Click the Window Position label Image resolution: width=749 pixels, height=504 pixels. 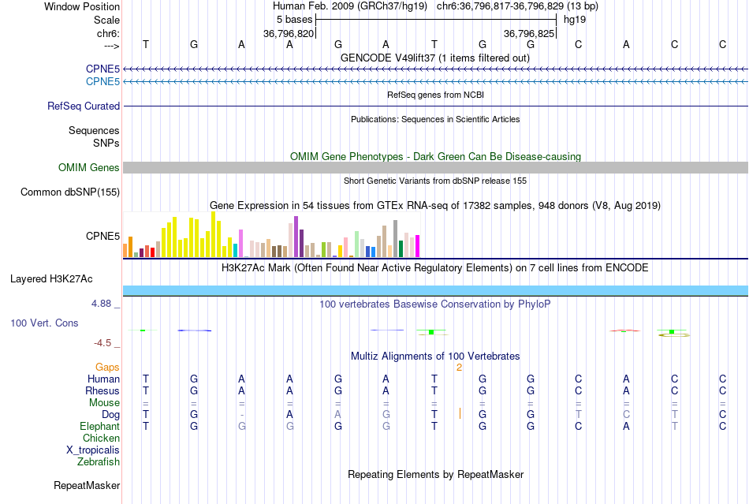point(82,6)
